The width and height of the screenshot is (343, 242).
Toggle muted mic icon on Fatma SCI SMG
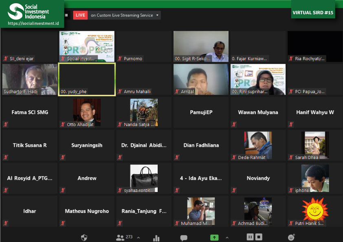6,124
